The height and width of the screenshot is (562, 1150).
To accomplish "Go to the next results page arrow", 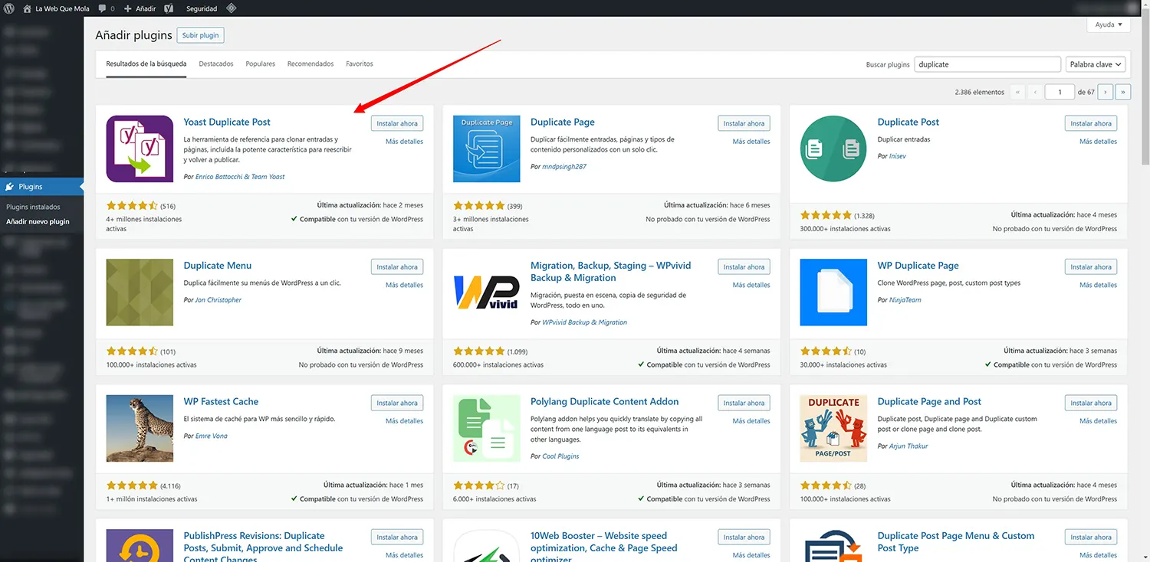I will point(1105,92).
